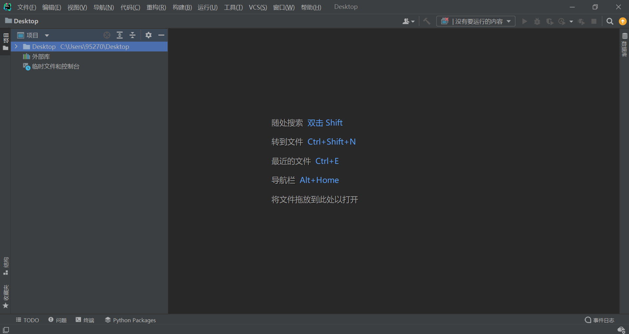Hide the project panel with the minus icon
The height and width of the screenshot is (334, 629).
pyautogui.click(x=161, y=35)
